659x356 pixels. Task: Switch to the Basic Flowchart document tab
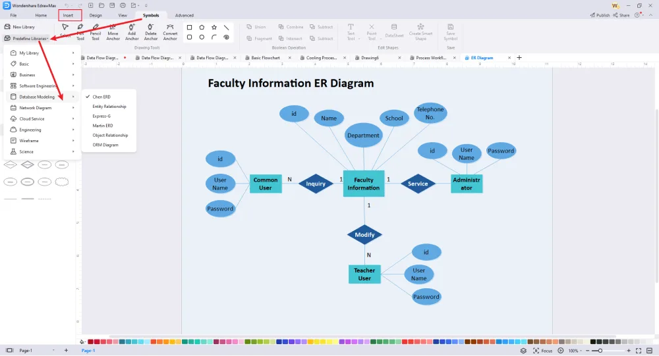[265, 58]
